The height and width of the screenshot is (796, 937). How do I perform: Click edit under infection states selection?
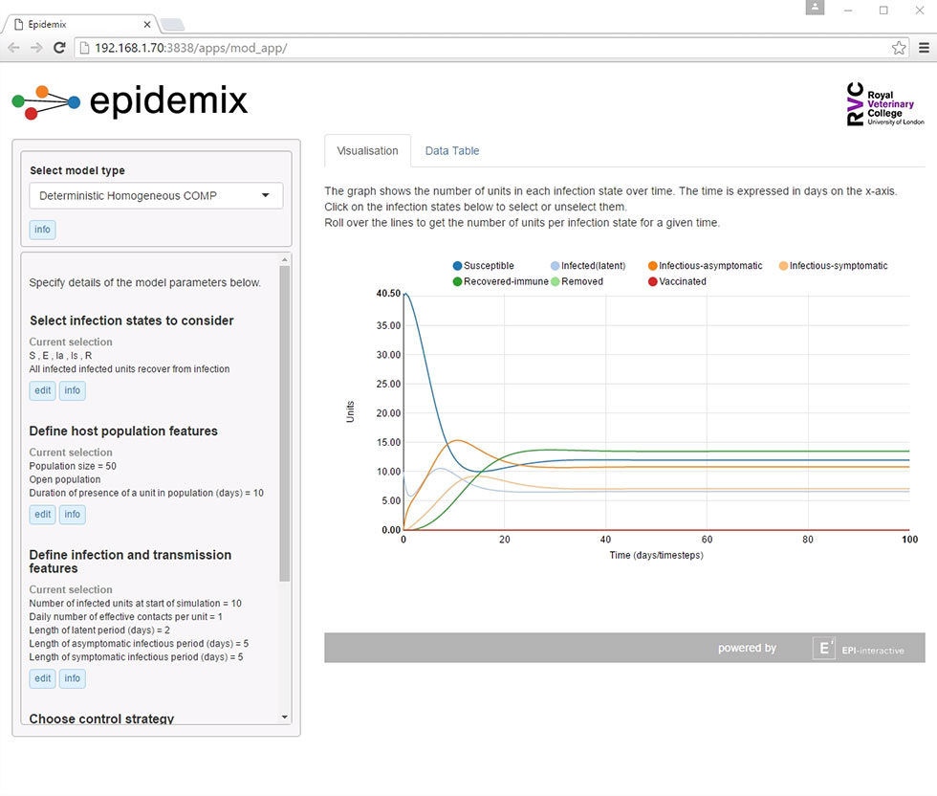pyautogui.click(x=42, y=390)
